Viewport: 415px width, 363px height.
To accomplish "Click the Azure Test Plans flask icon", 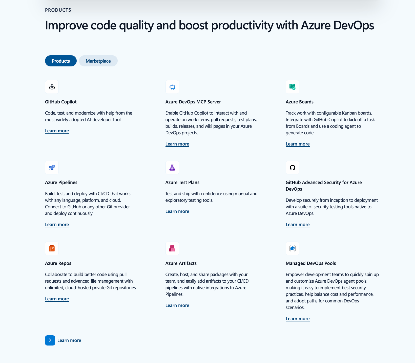I will [172, 168].
